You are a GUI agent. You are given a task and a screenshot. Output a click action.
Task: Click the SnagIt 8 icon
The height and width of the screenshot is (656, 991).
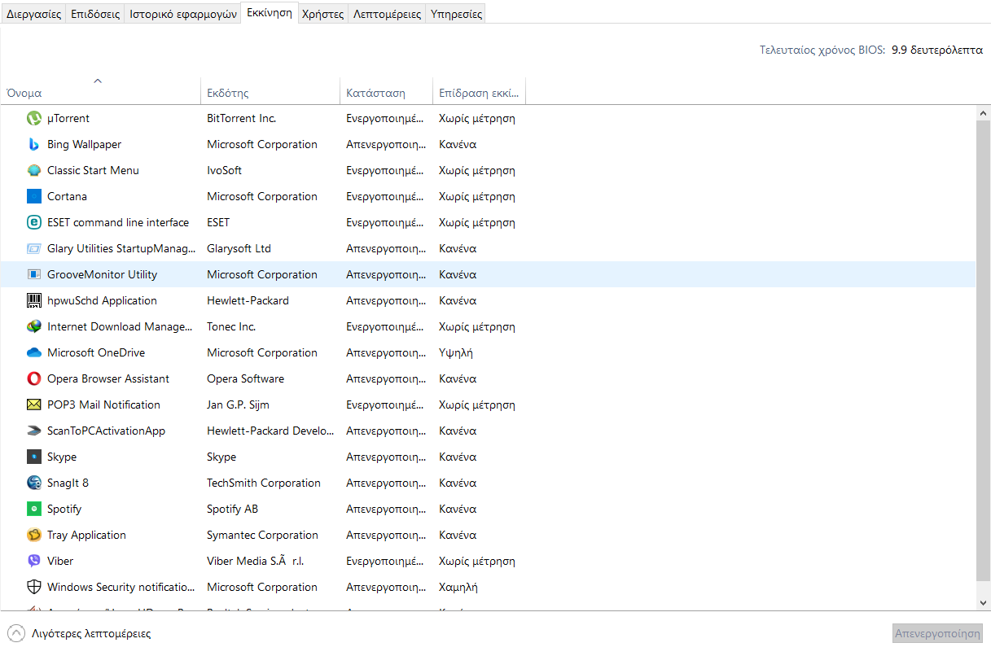pos(34,483)
